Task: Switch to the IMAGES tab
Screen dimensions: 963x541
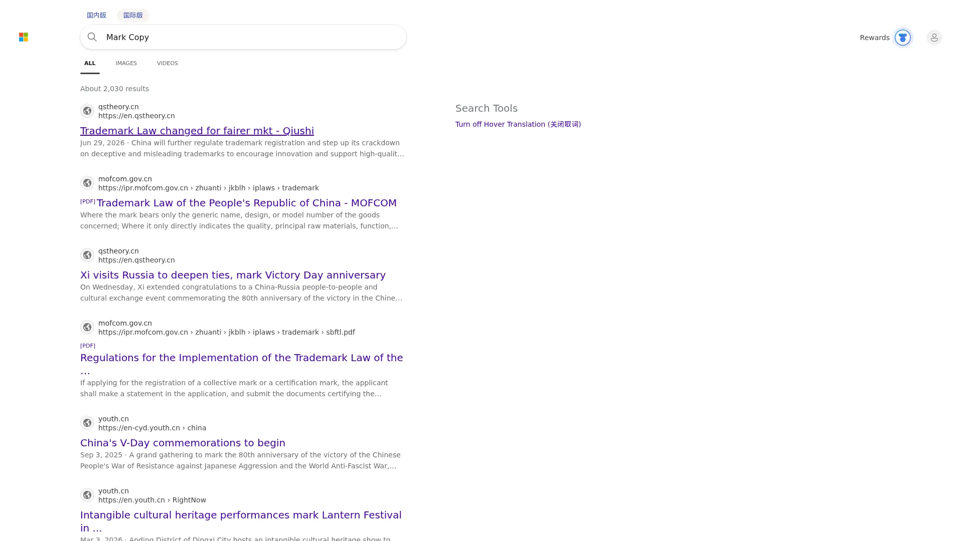Action: pyautogui.click(x=126, y=63)
